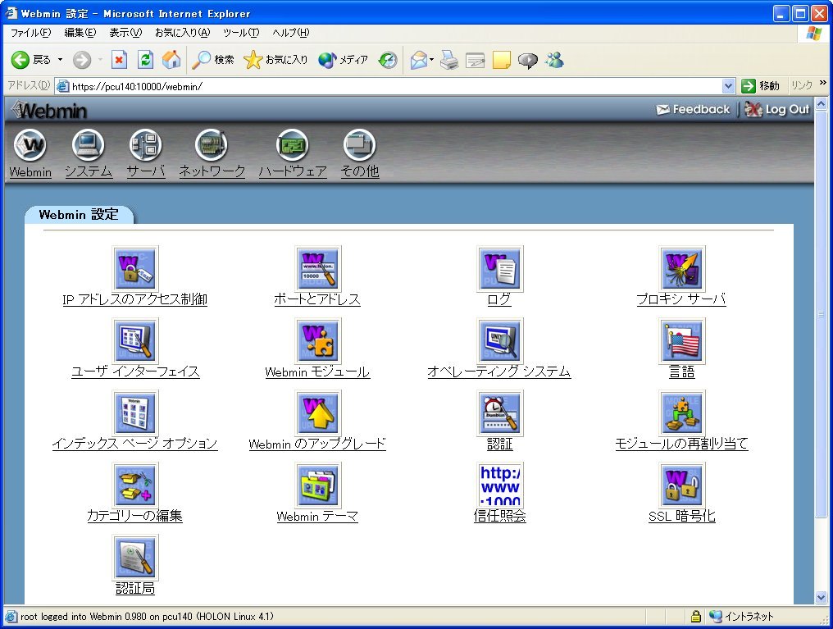Click the 検索 search toolbar button

[213, 60]
